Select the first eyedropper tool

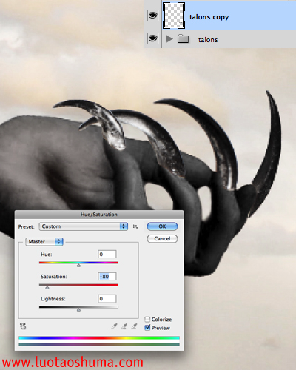coord(114,326)
